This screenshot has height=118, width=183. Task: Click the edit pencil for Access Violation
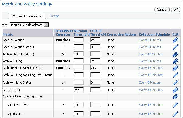coord(175,40)
